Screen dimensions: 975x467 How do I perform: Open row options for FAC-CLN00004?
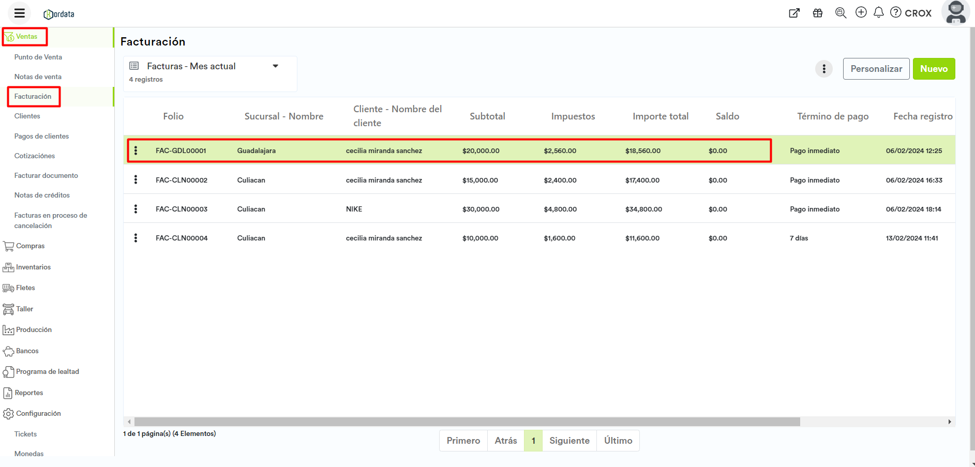(136, 238)
